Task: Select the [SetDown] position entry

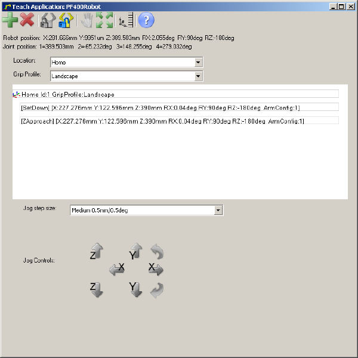Action: click(x=179, y=107)
